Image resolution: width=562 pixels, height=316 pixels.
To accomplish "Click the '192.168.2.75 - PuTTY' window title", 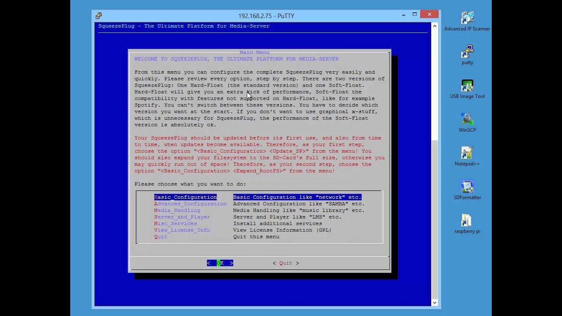I will tap(266, 16).
